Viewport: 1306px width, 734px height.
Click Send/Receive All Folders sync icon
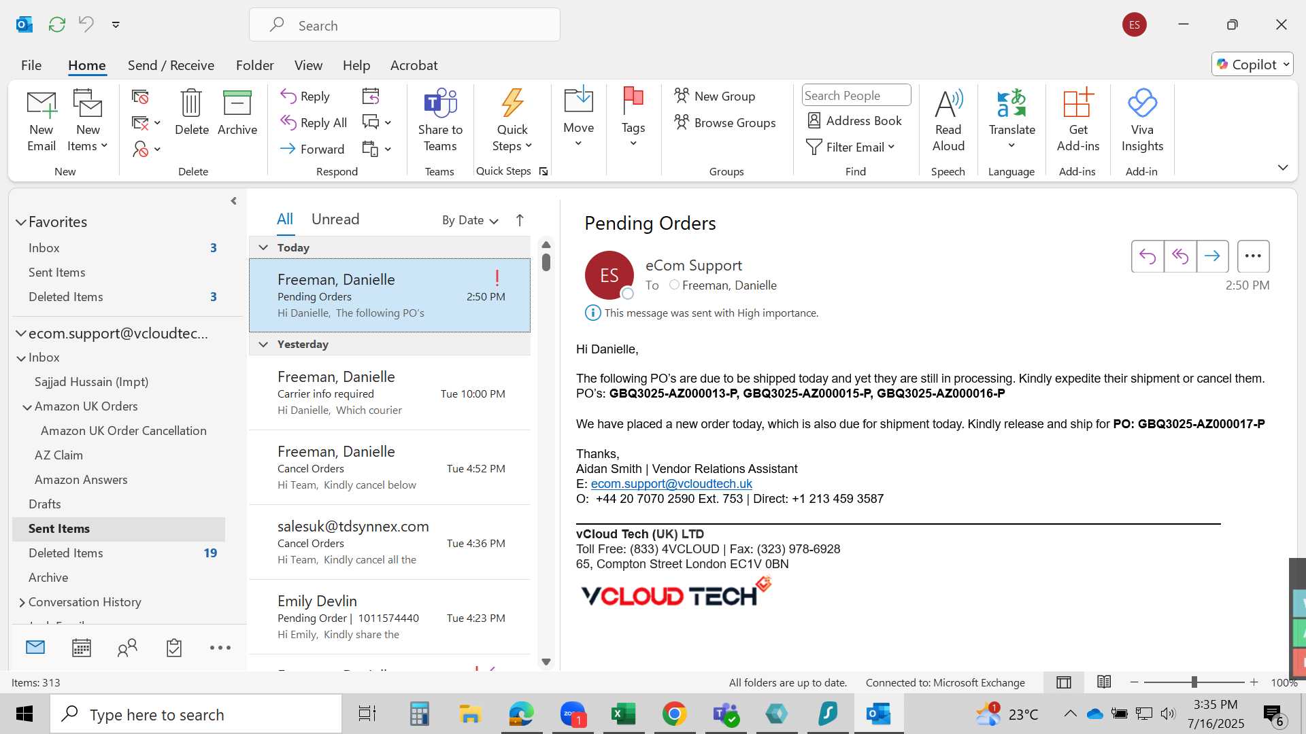57,24
